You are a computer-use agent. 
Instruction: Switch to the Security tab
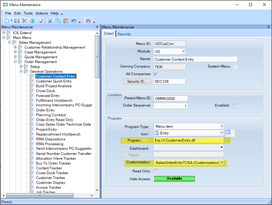point(124,34)
